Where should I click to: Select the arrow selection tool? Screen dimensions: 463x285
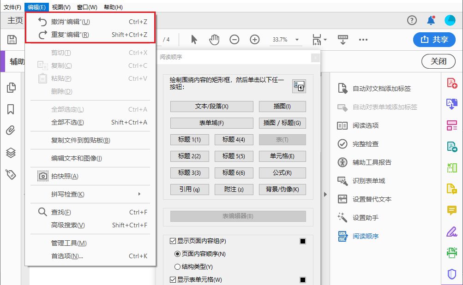[193, 39]
